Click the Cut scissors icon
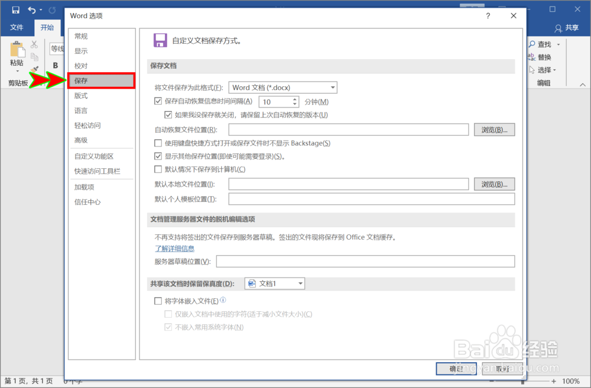 (x=34, y=44)
